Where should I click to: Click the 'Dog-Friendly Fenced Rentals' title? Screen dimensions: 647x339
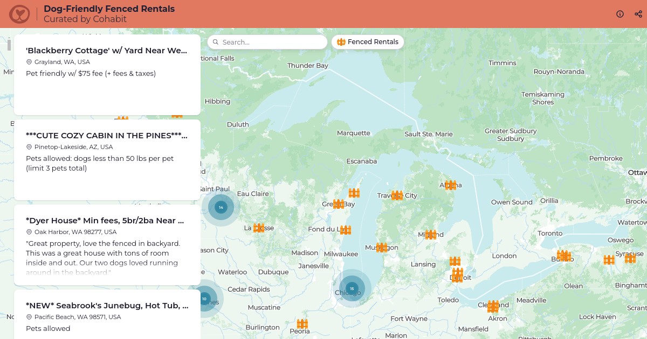109,9
